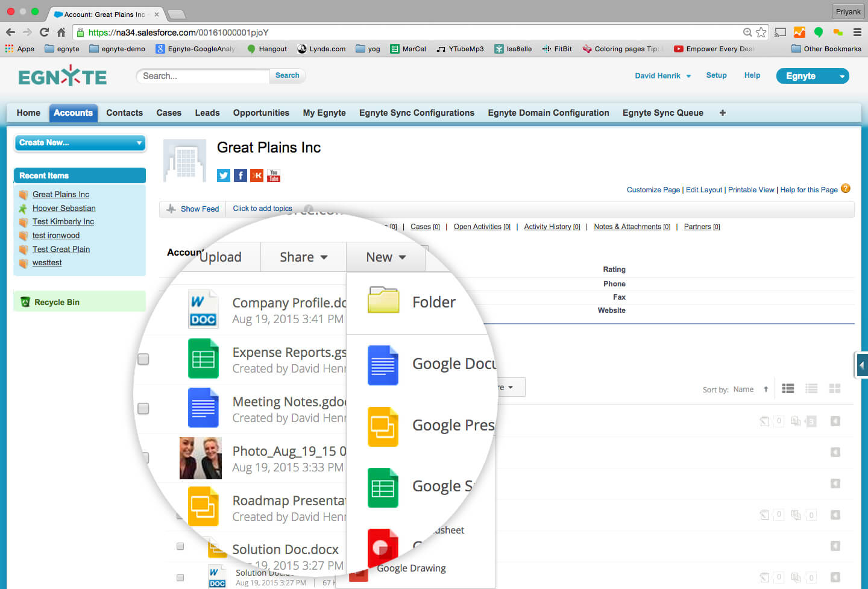The width and height of the screenshot is (868, 589).
Task: Click the orange help question mark icon
Action: tap(846, 189)
